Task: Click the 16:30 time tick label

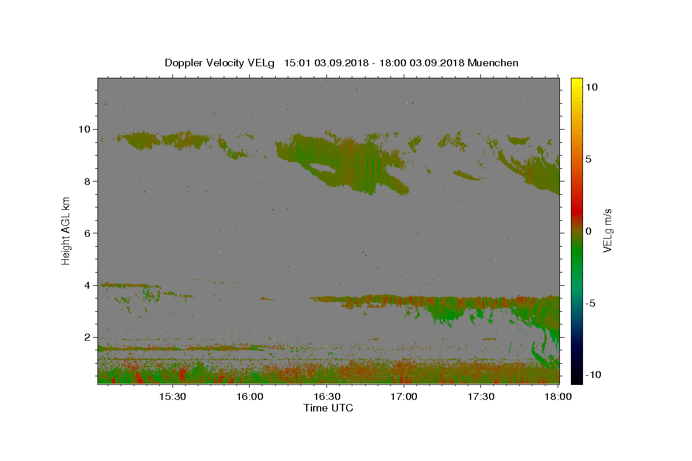Action: point(327,397)
